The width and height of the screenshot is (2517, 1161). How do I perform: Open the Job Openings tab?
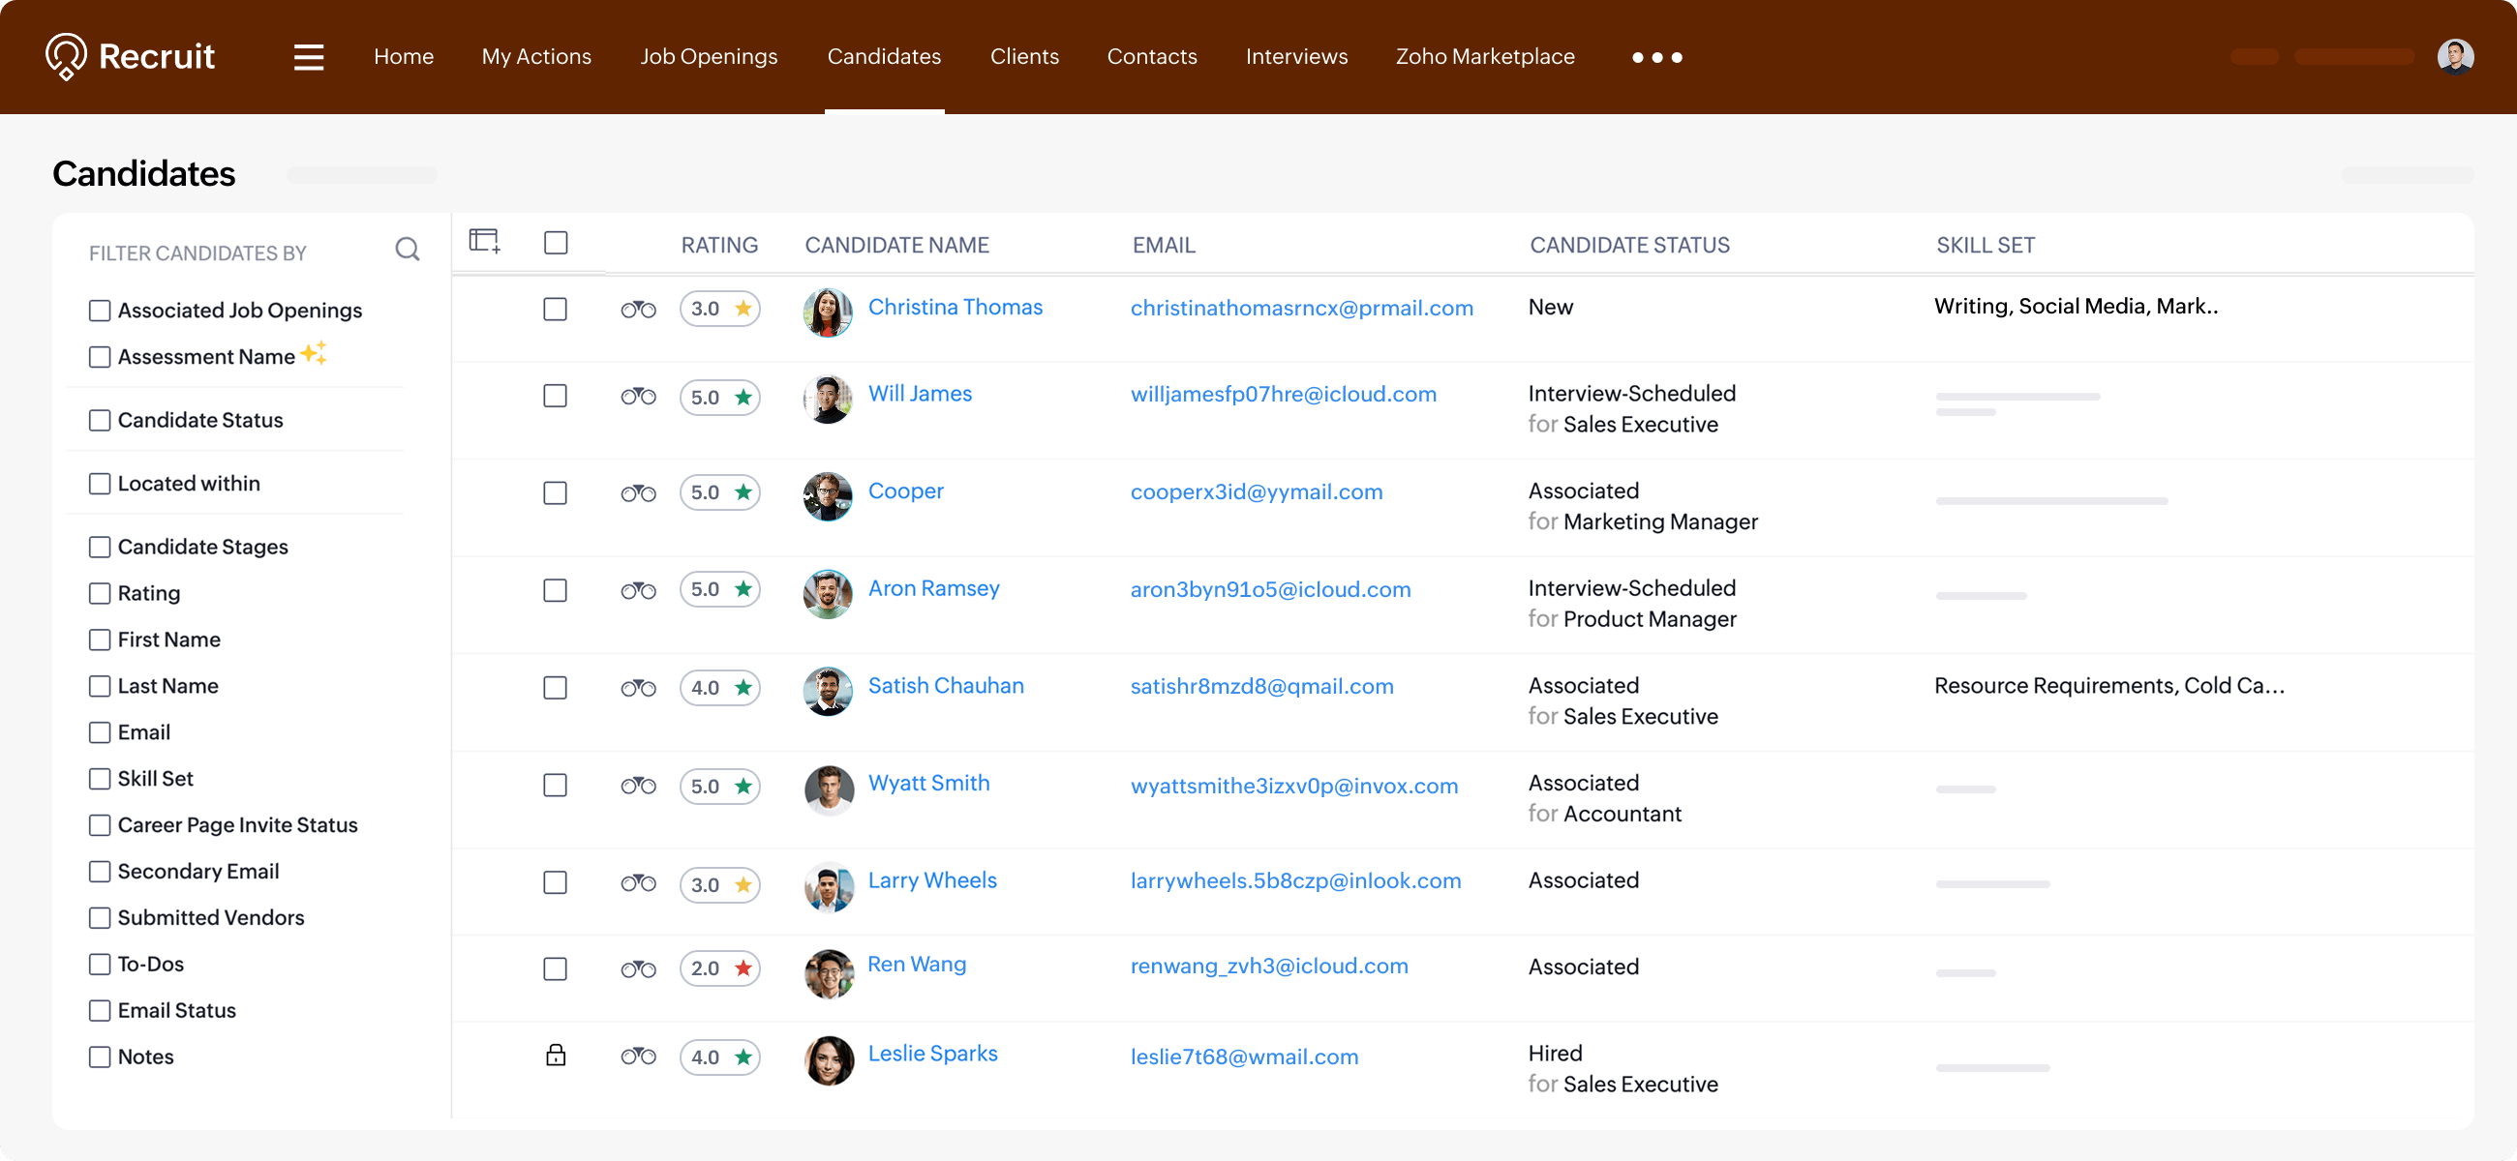point(709,57)
